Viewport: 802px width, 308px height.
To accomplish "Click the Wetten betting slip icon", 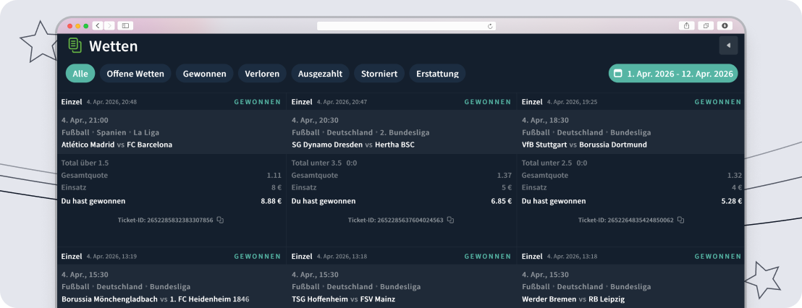I will tap(75, 46).
